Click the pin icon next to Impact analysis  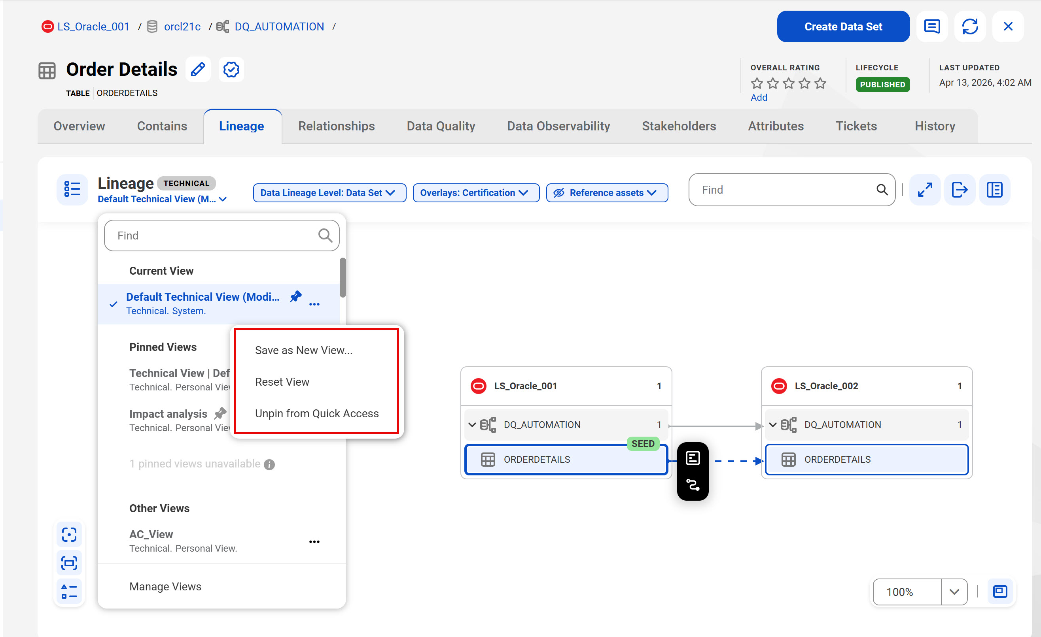pyautogui.click(x=220, y=413)
